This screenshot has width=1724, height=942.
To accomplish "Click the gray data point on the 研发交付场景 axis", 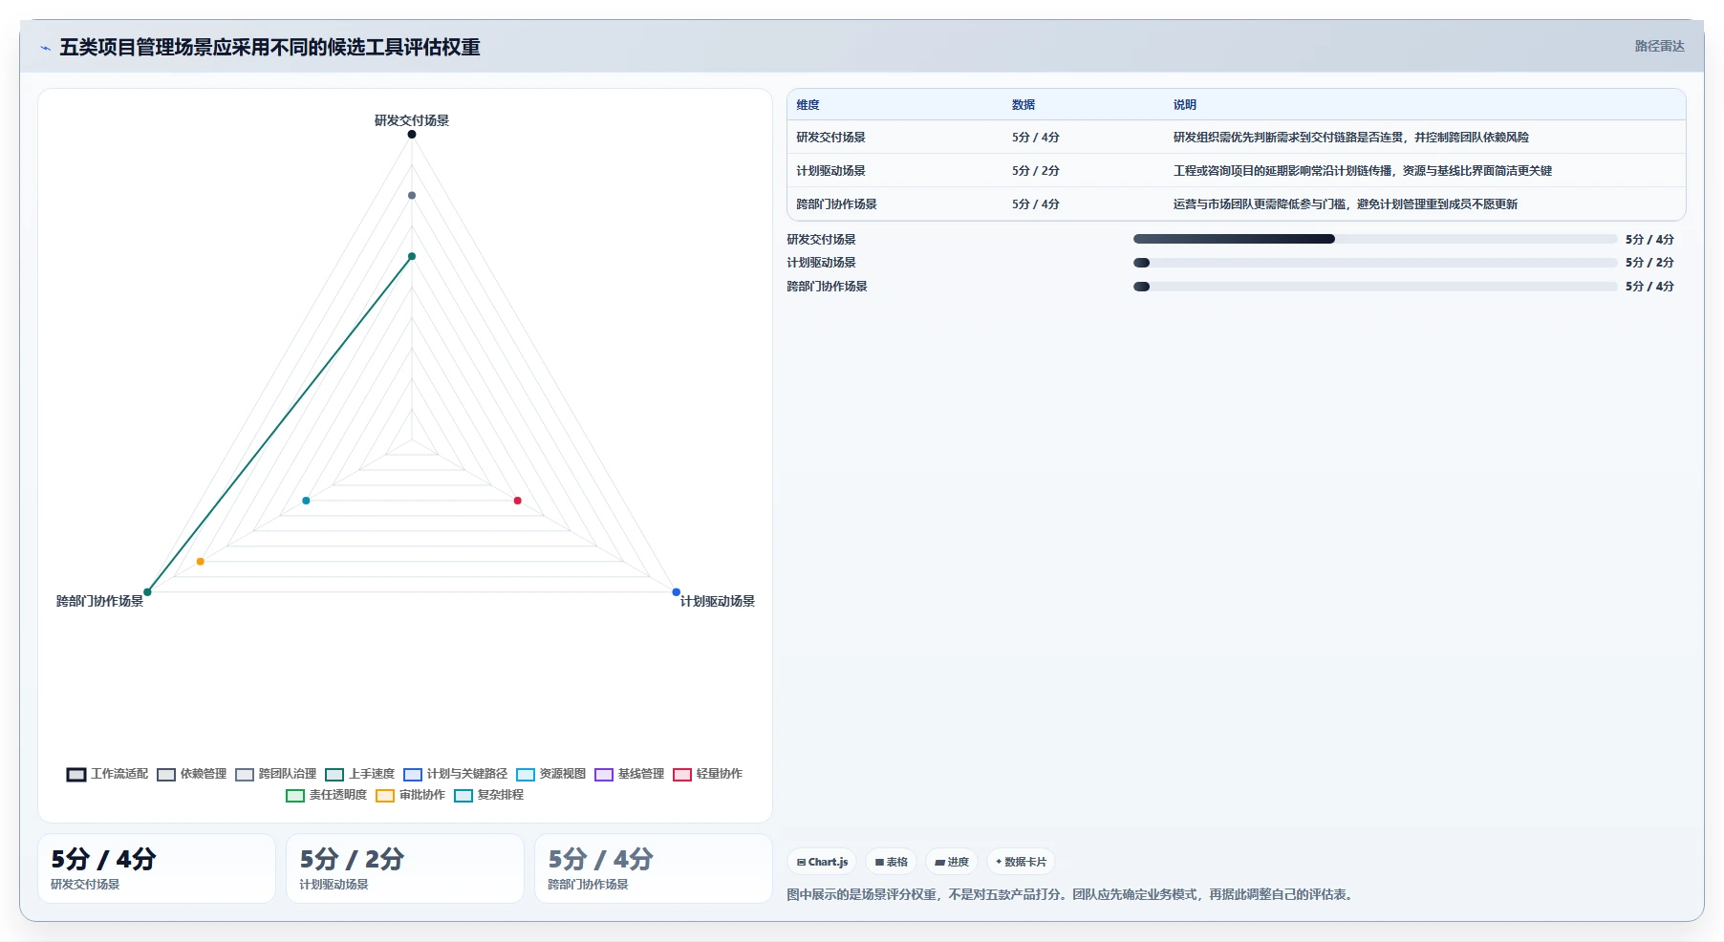I will point(412,195).
